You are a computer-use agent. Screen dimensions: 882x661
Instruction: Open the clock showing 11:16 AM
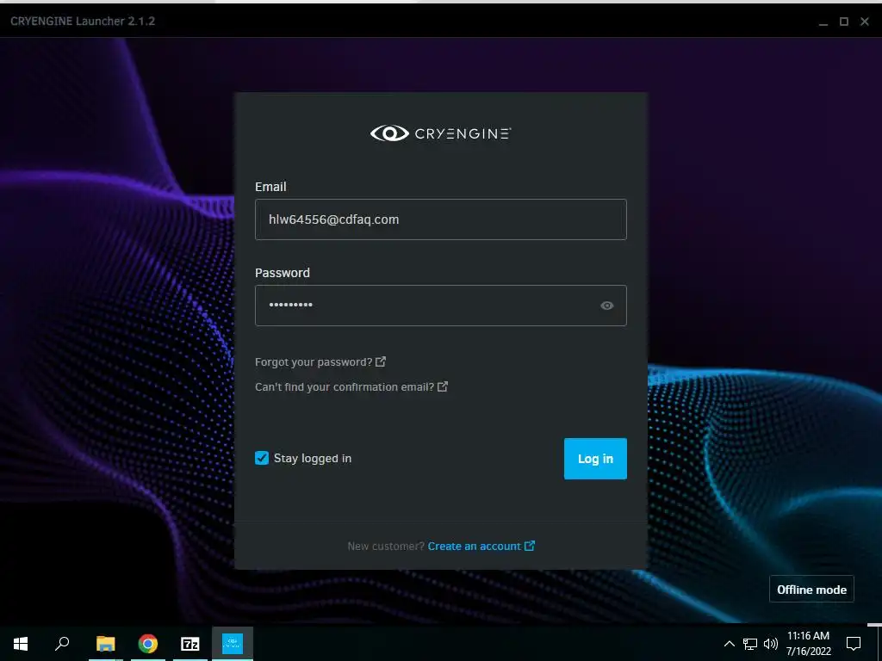pyautogui.click(x=808, y=644)
